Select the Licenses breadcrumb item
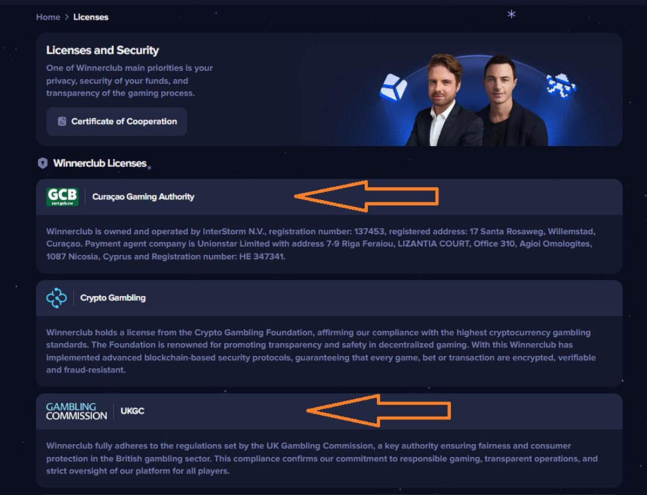647x495 pixels. pyautogui.click(x=91, y=17)
